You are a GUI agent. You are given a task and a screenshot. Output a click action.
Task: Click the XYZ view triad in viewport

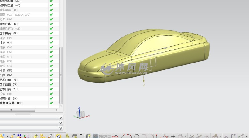[x=81, y=113]
